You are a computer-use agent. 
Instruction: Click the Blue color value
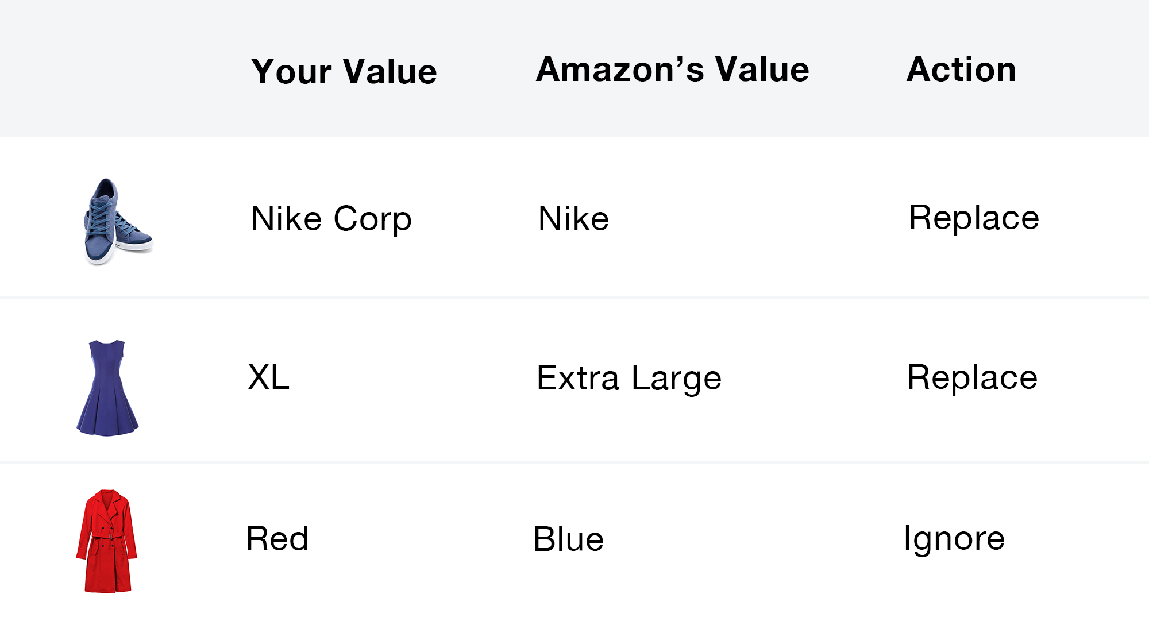(569, 539)
